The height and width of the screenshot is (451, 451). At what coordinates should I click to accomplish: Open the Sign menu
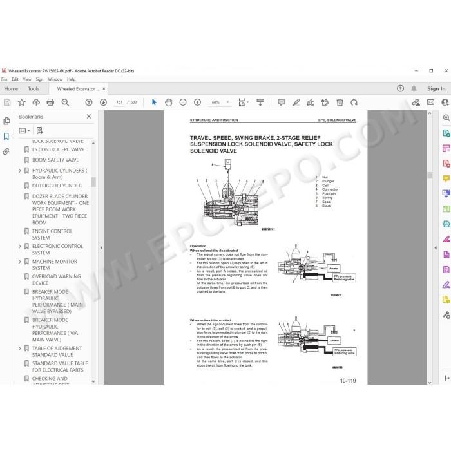tap(40, 79)
